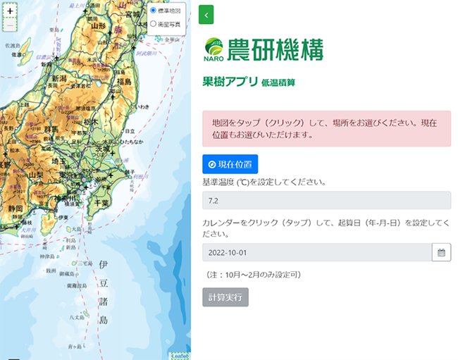Viewport: 458px width, 360px height.
Task: Click 群馬 on the map
Action: coord(51,129)
